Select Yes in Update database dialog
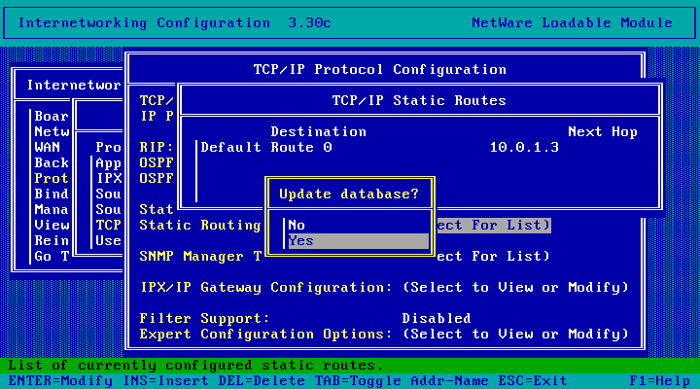Screen dimensions: 700x389 coord(359,241)
